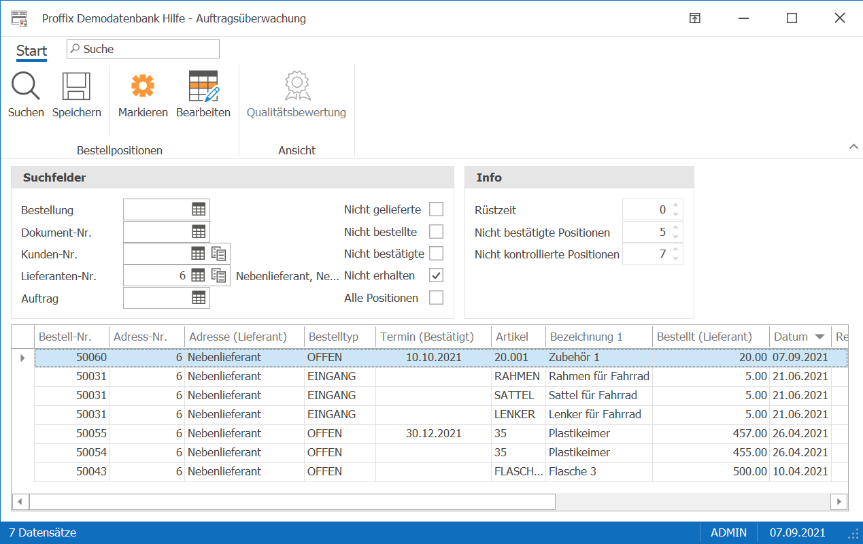Viewport: 863px width, 544px height.
Task: Select the row for Bestell-Nr. 50060
Action: point(441,357)
